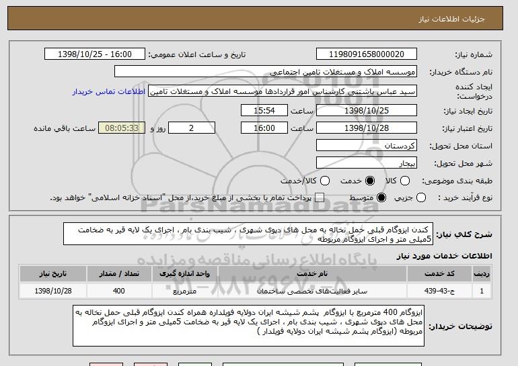Click the request creator field سید عباس باشتنی
The height and width of the screenshot is (366, 518).
(283, 91)
